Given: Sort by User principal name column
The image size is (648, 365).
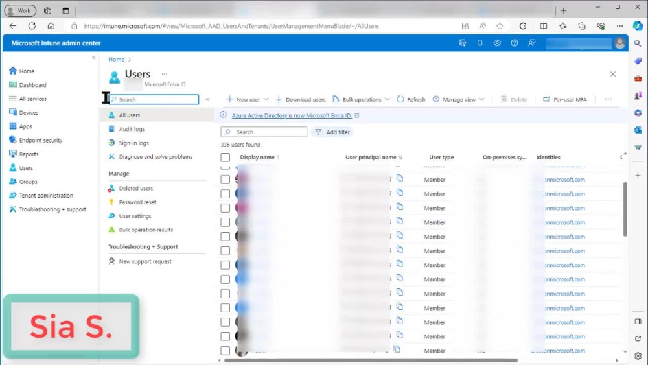Looking at the screenshot, I should pos(374,157).
